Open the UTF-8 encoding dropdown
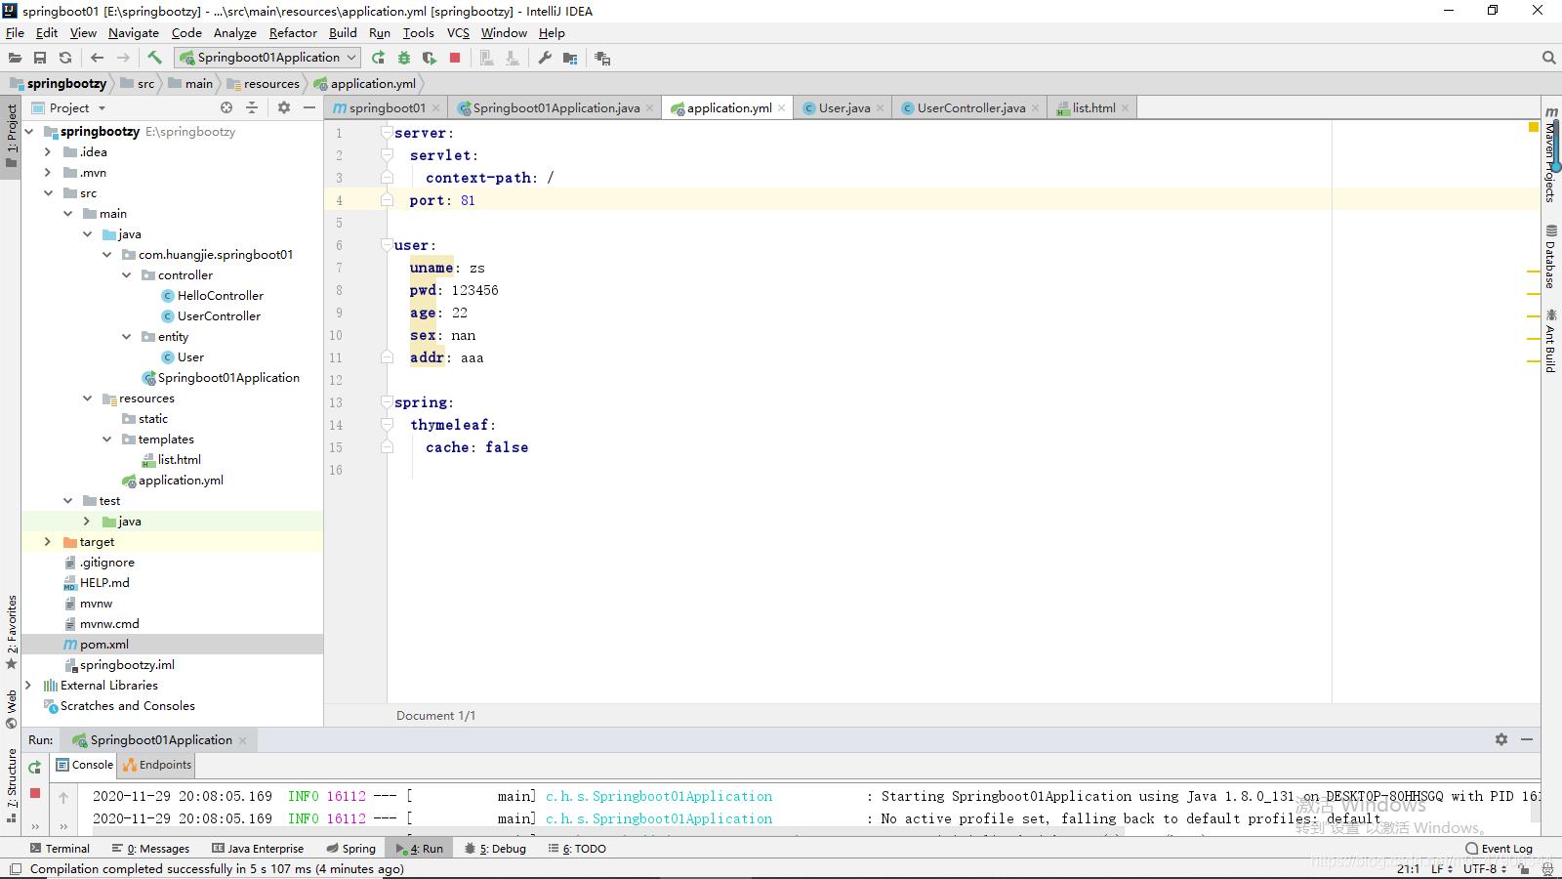 click(x=1485, y=868)
